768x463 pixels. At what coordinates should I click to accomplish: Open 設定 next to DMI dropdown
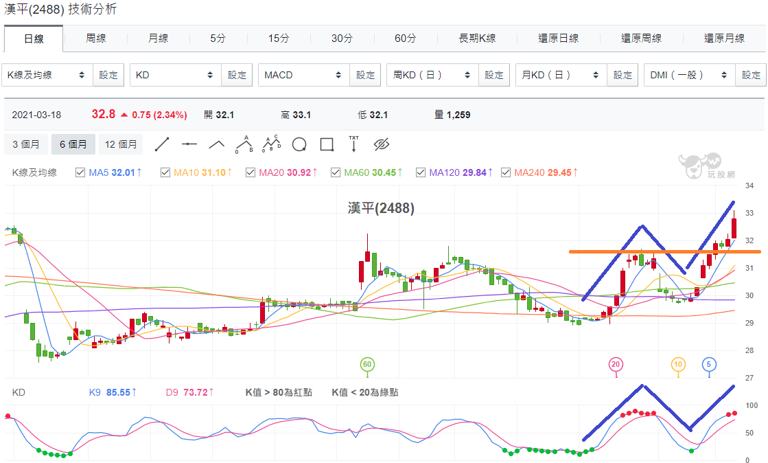coord(751,75)
